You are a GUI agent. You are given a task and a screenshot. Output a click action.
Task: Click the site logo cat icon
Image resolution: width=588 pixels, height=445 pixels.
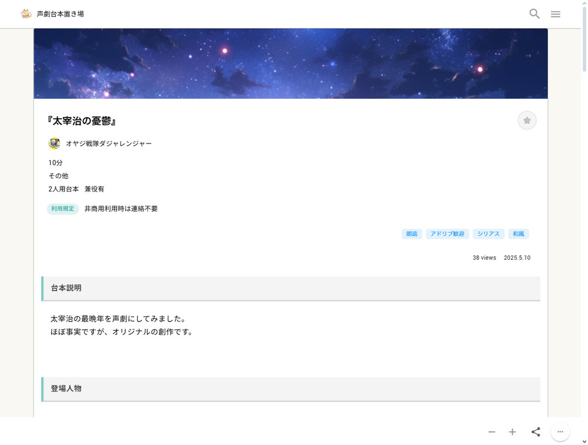(x=26, y=14)
